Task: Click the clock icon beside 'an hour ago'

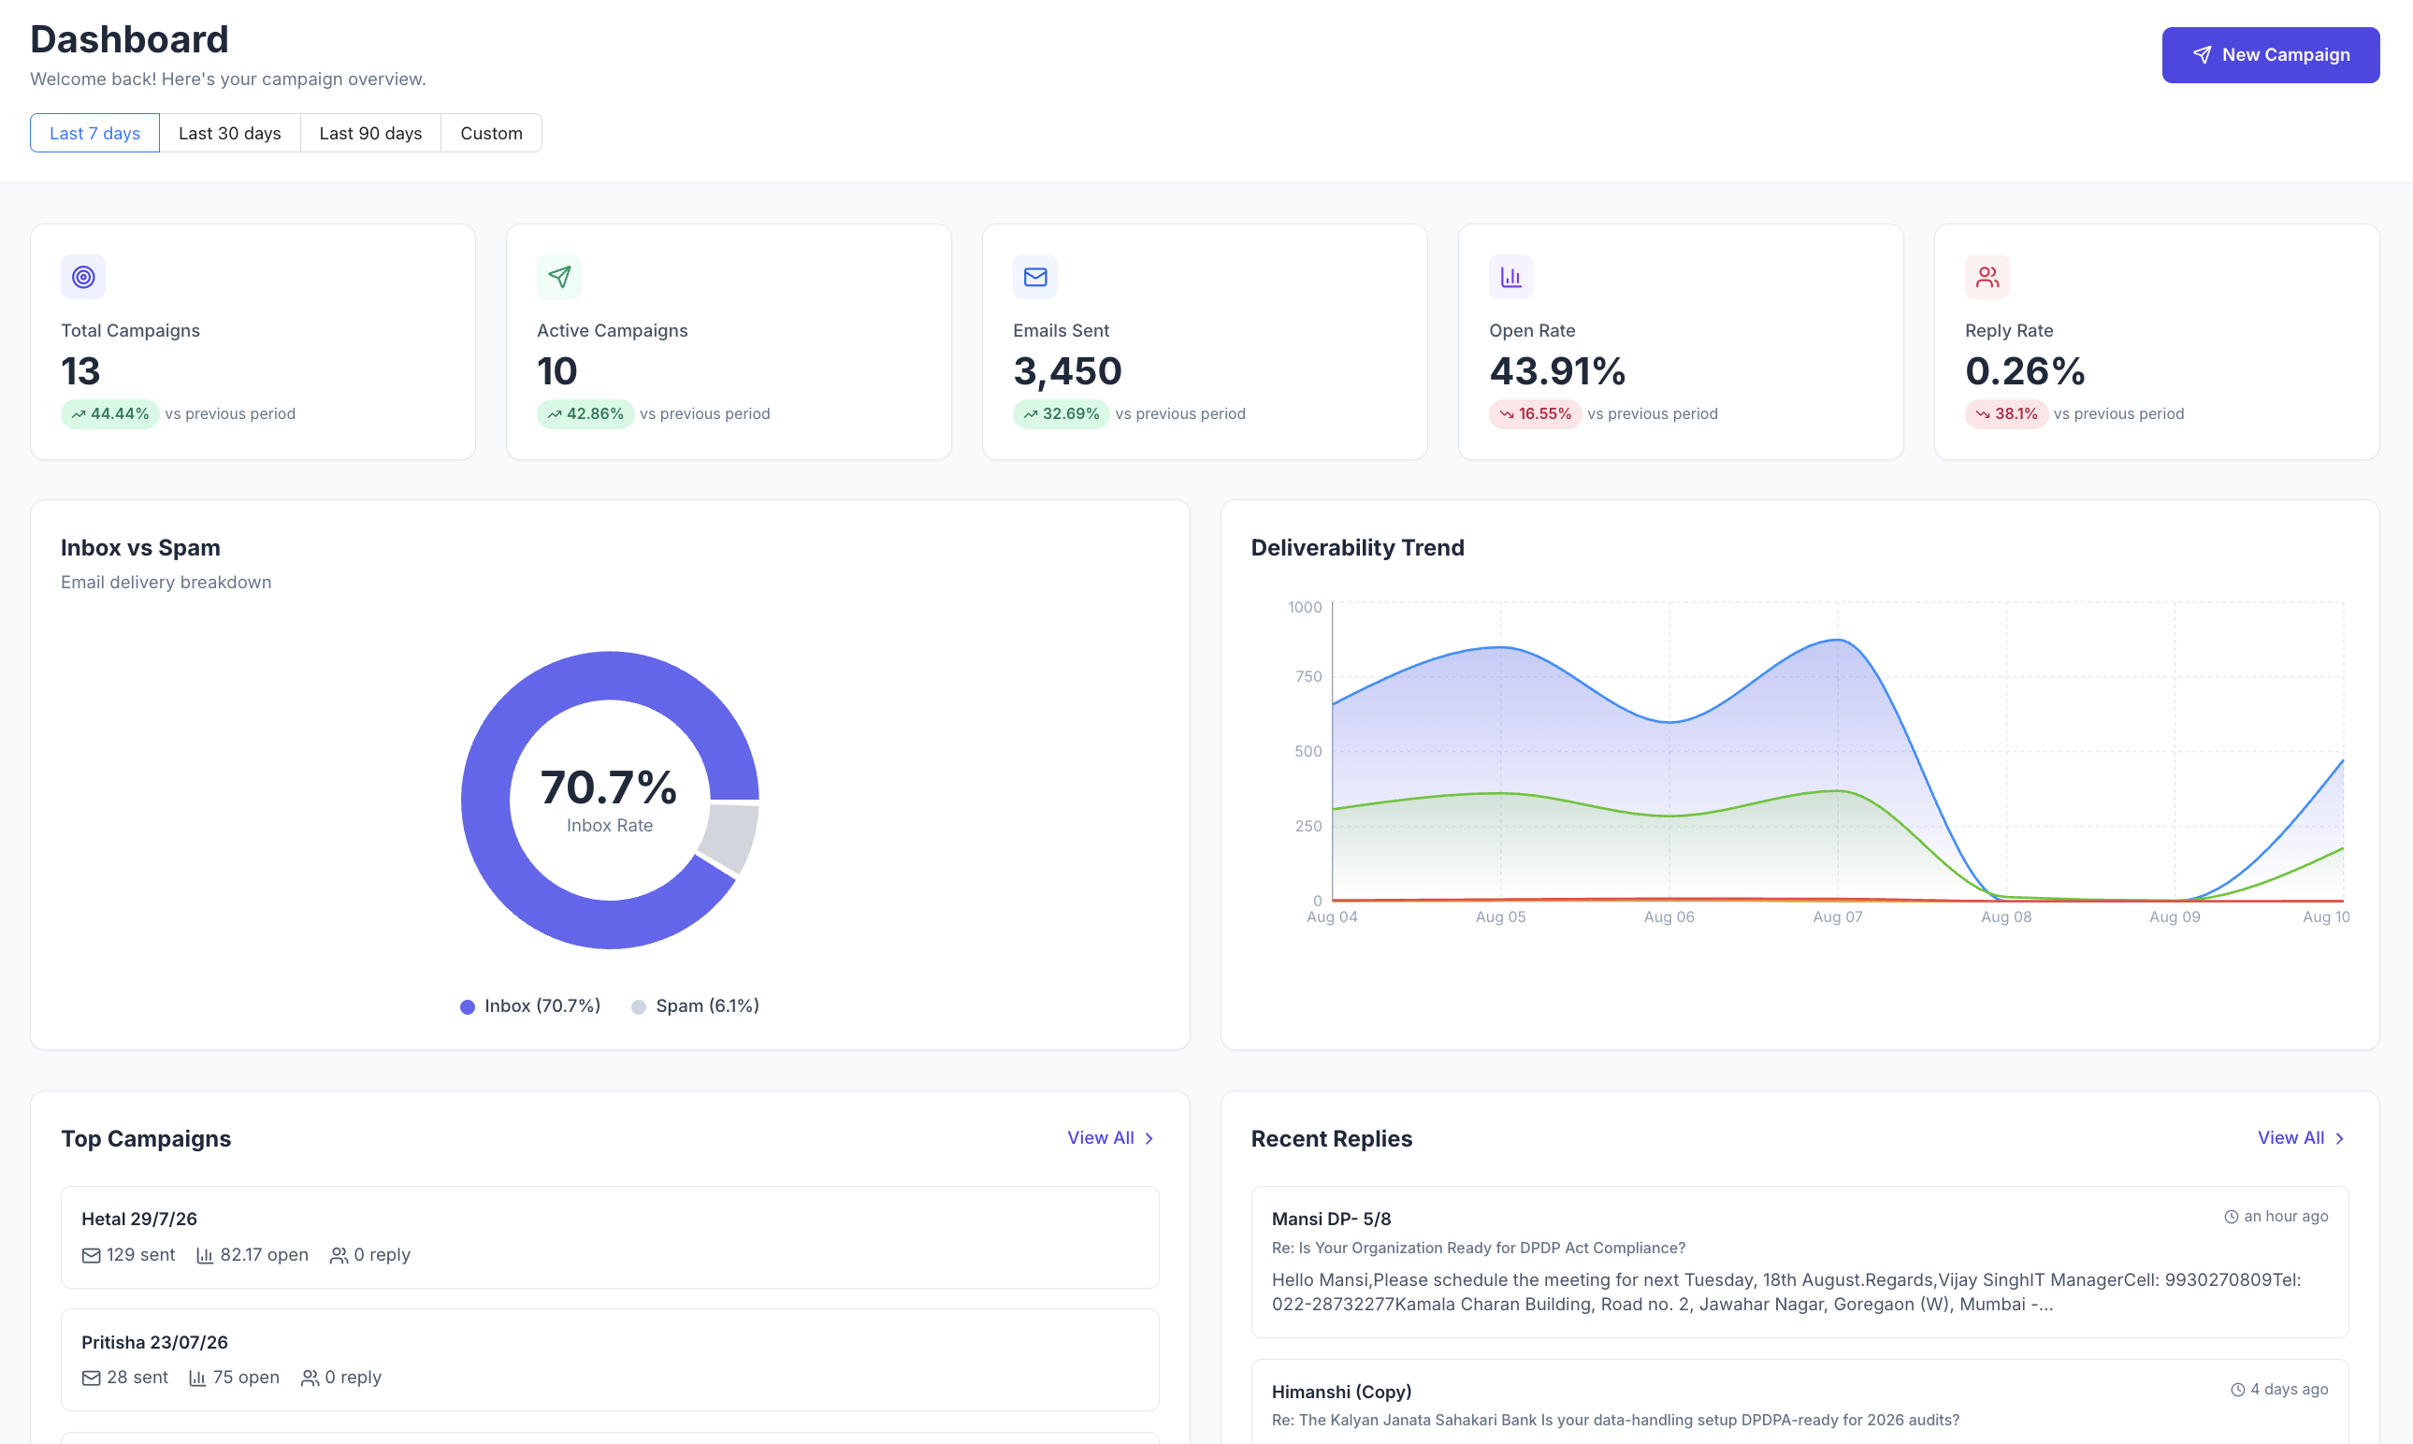Action: click(2231, 1218)
